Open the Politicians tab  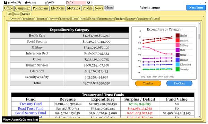click(x=41, y=8)
